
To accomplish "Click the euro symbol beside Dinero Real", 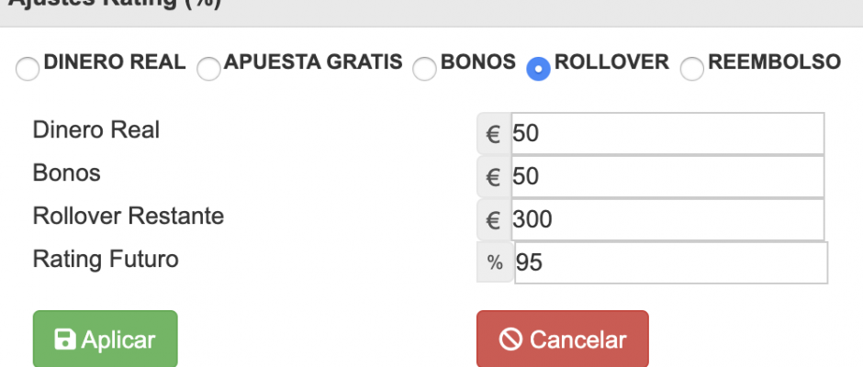I will [x=494, y=134].
